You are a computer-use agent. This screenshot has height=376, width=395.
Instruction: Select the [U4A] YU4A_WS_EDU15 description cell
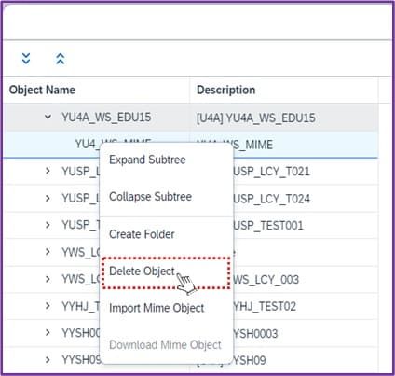[x=256, y=118]
